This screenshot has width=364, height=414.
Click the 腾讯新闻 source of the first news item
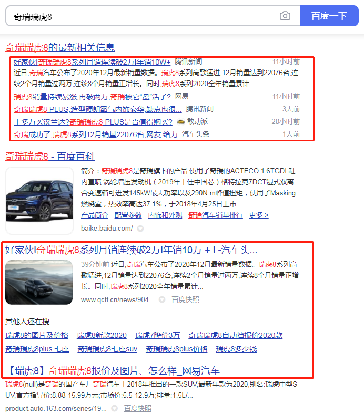pyautogui.click(x=188, y=62)
